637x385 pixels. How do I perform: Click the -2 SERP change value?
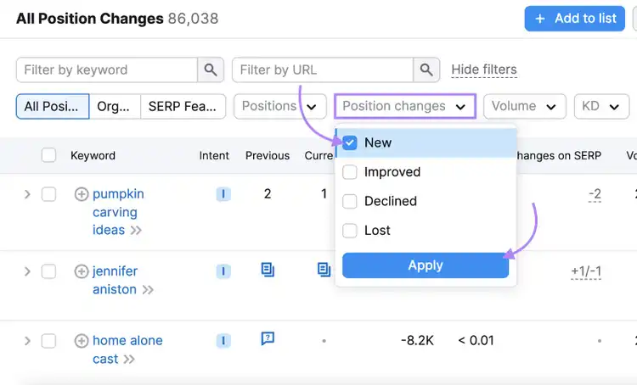(595, 194)
